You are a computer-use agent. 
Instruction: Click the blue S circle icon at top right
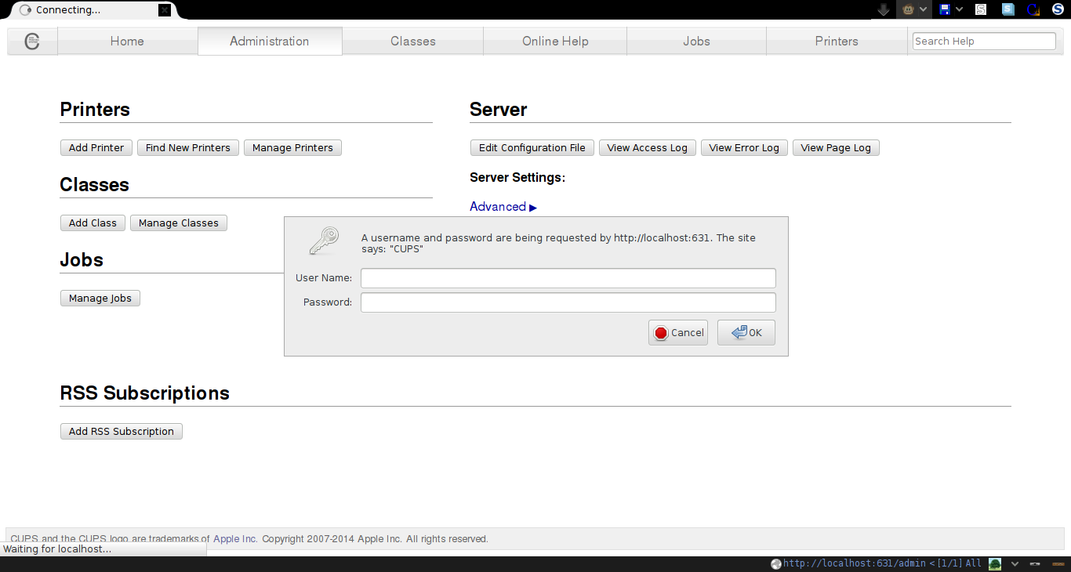1057,9
